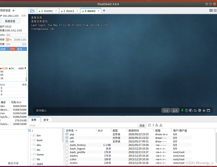
Task: Click the down arrow icon in terminal toolbar
Action: (204, 110)
